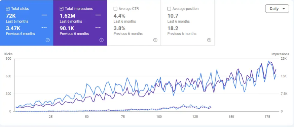The height and width of the screenshot is (127, 294).
Task: Uncheck the Total impressions checkbox
Action: [62, 9]
